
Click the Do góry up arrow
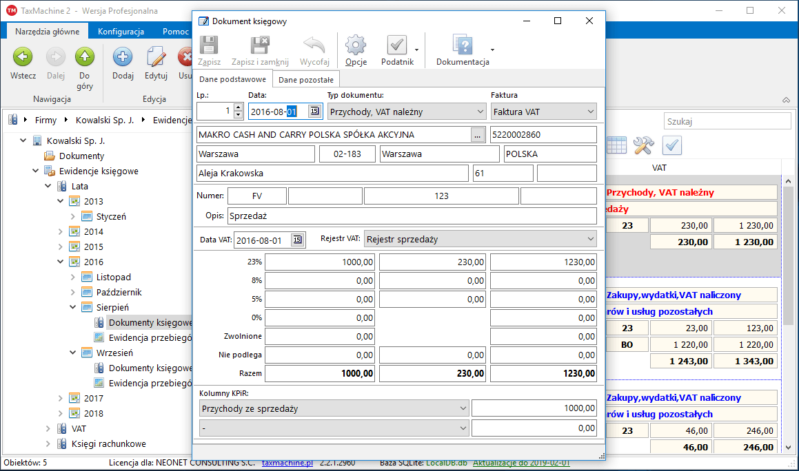[x=85, y=58]
